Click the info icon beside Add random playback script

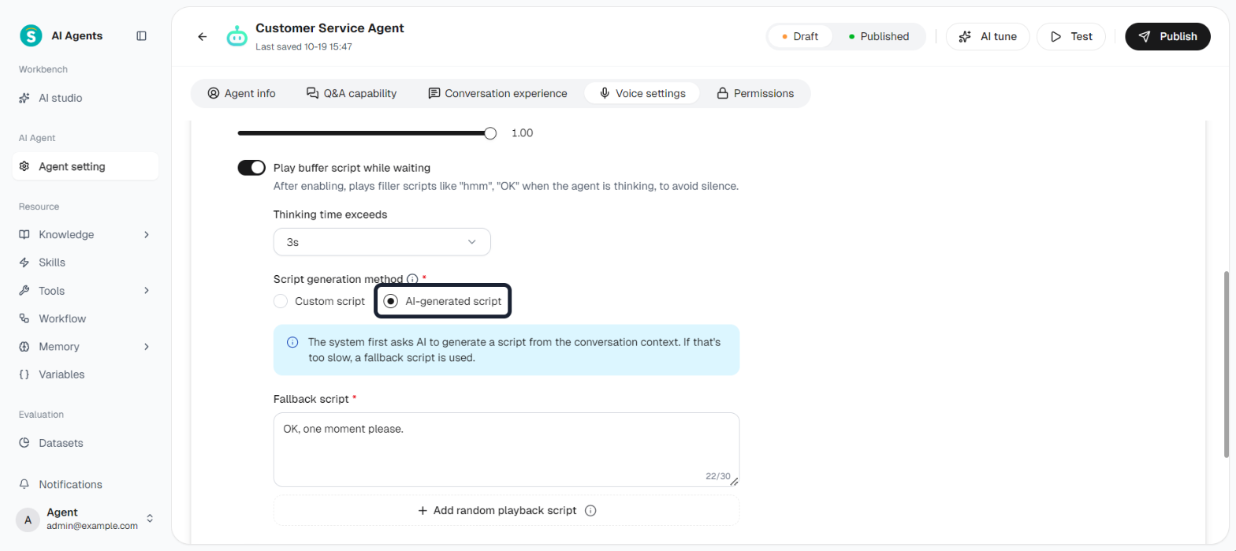click(x=591, y=510)
